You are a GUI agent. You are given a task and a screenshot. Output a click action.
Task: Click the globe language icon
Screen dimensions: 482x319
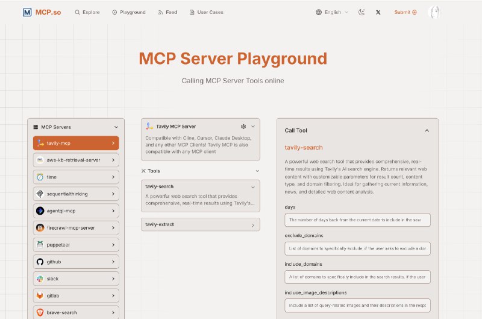[x=319, y=12]
